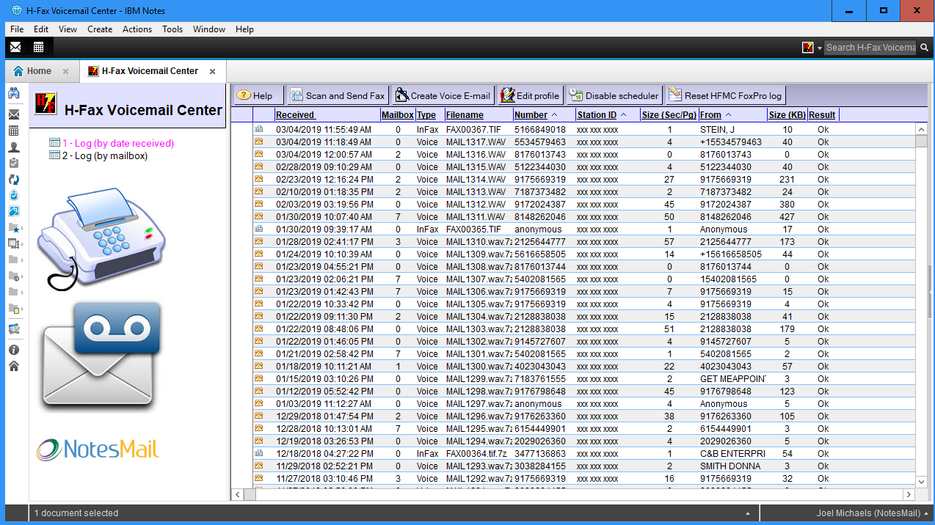Click the InFax icon for FAX00365.TIF row

coord(258,229)
